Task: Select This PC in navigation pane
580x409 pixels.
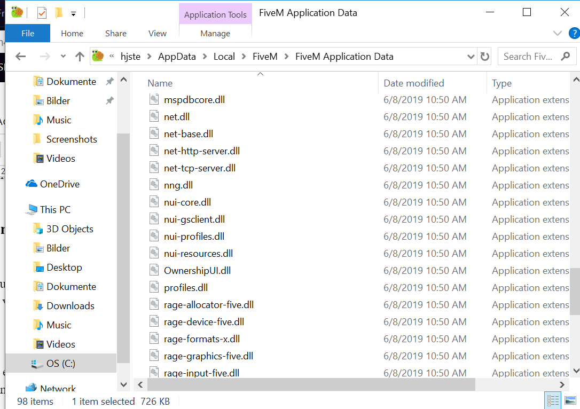Action: tap(55, 209)
